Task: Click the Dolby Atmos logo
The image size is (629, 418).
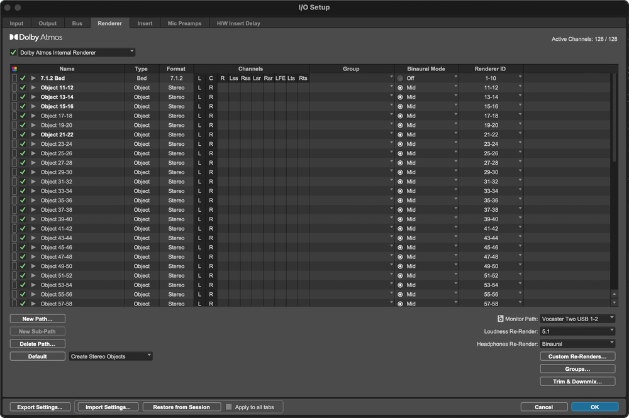Action: pos(36,38)
